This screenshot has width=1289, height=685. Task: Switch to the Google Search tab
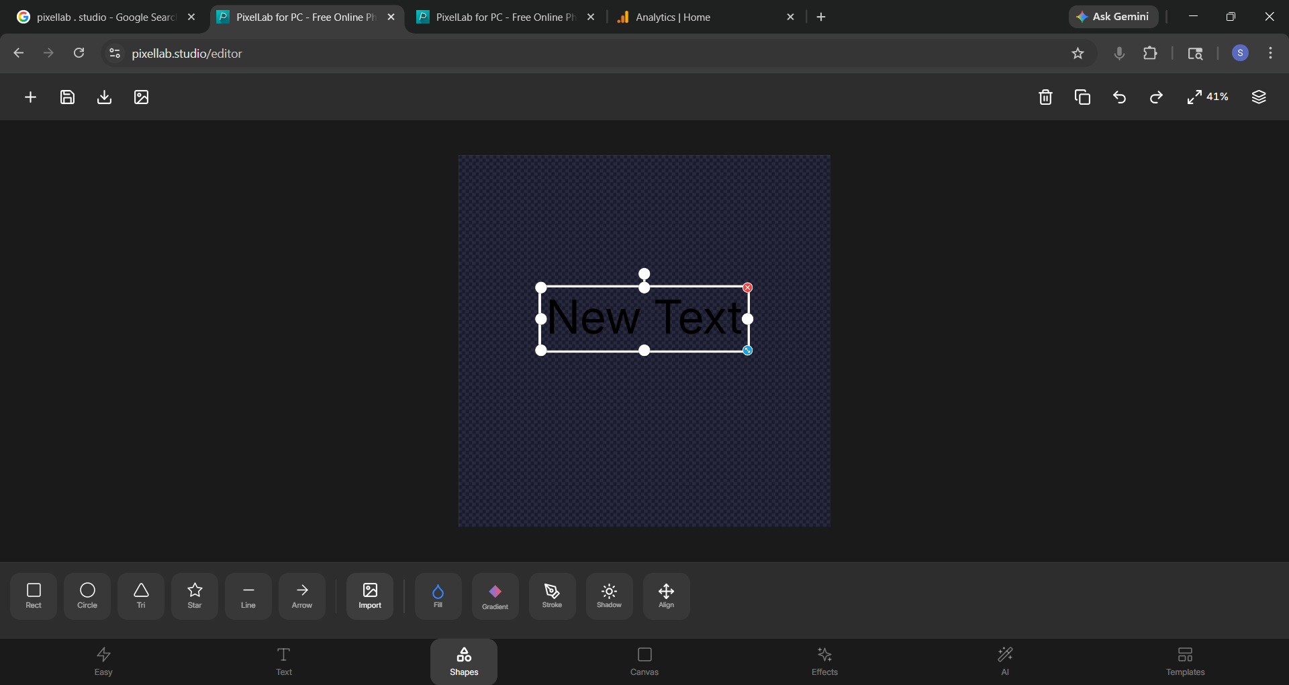pos(105,17)
